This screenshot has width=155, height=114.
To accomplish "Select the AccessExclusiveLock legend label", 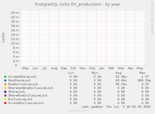I will (26, 103).
